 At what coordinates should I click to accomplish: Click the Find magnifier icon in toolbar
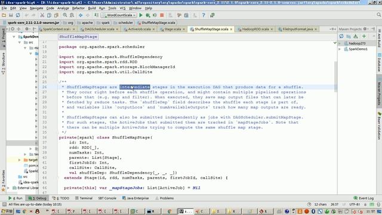65,15
